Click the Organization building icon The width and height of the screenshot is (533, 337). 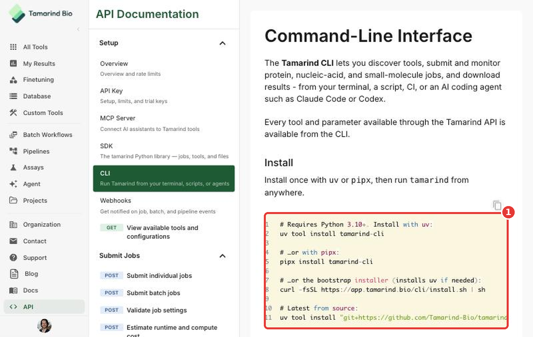[x=13, y=225]
